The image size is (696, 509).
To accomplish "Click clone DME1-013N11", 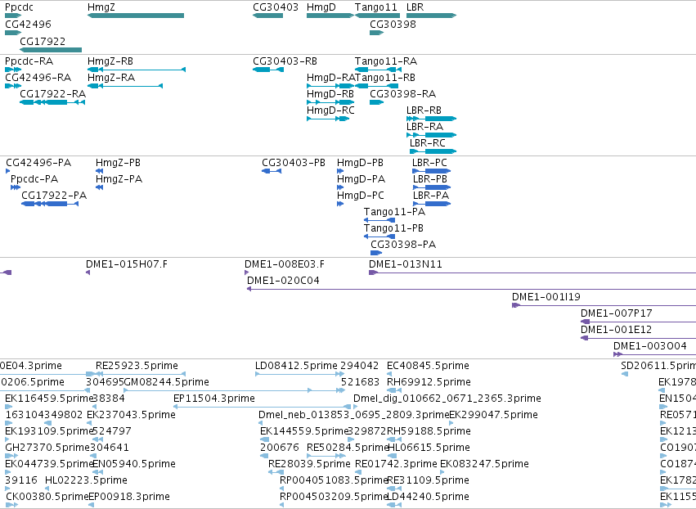I will tap(406, 264).
